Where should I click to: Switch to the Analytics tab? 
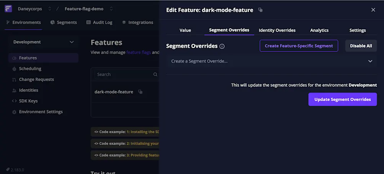click(319, 30)
